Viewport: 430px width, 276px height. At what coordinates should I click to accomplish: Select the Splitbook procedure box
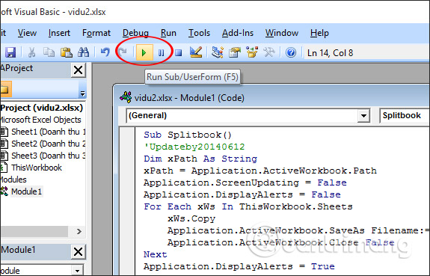click(405, 115)
